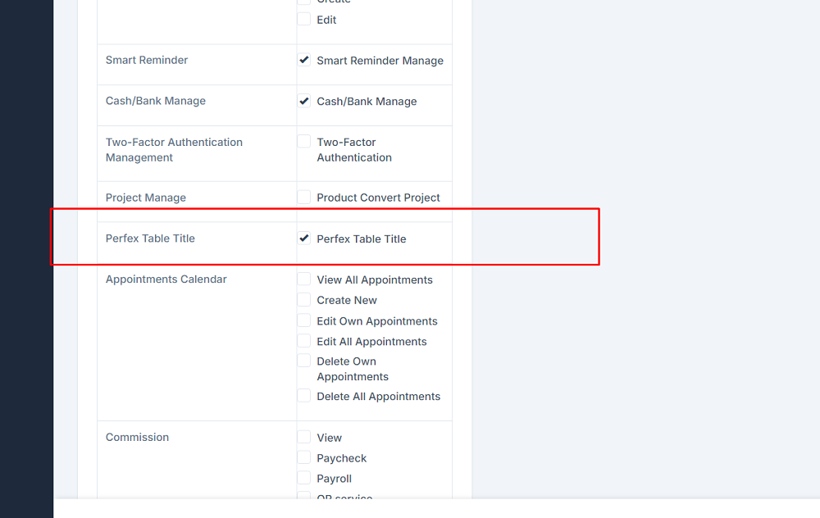Check the Delete Own Appointments box
Screen dimensions: 820x518
304,361
